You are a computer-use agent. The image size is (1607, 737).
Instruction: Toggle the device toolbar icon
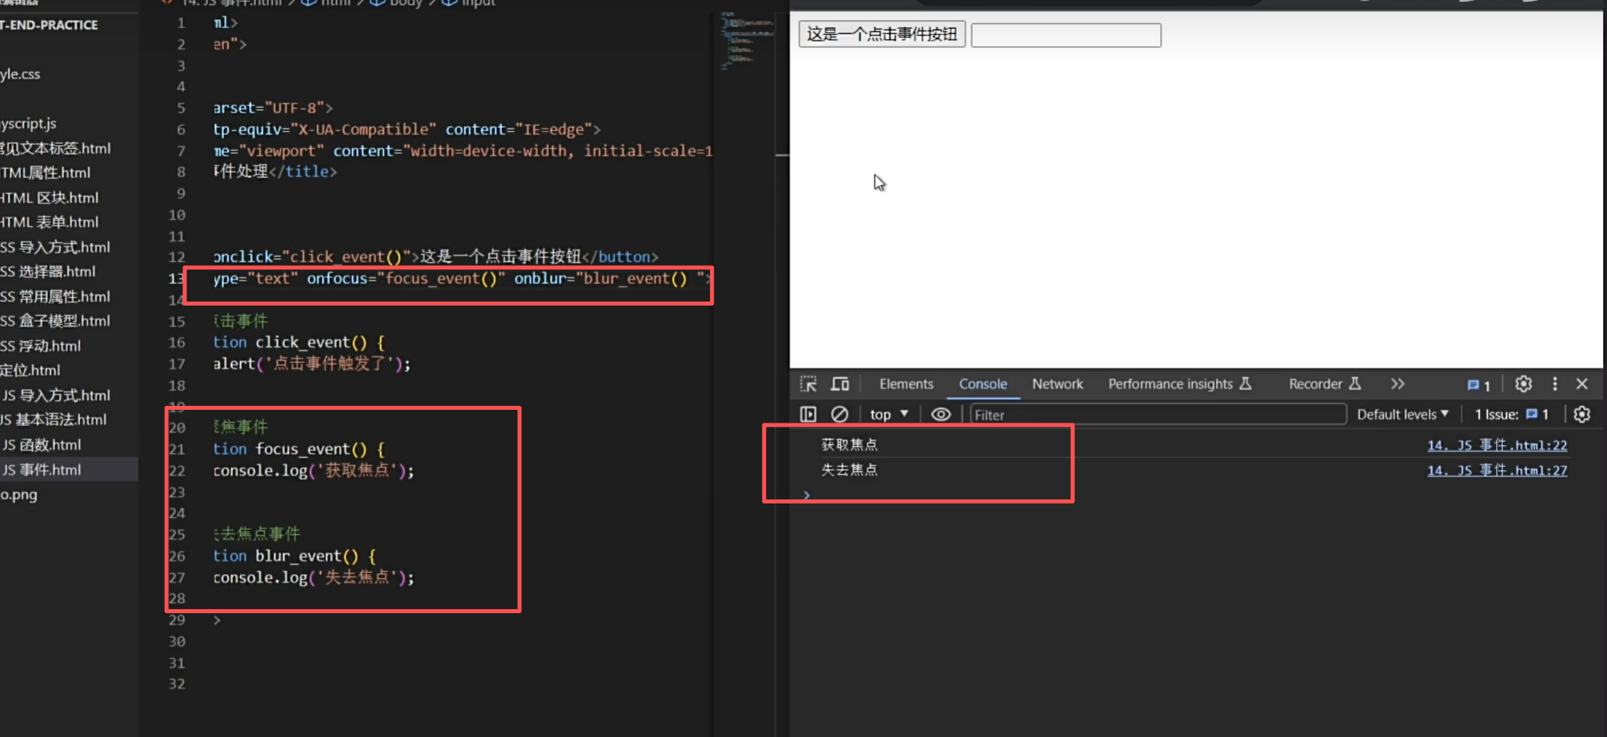[840, 384]
